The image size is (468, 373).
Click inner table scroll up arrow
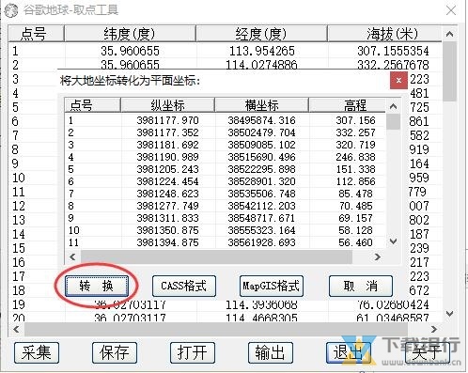click(x=394, y=106)
